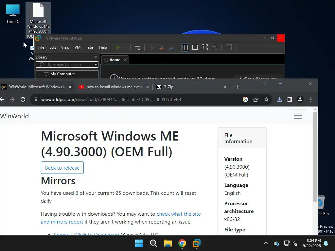Screen dimensions: 335x251
Task: Select the This PC desktop icon
Action: (13, 13)
